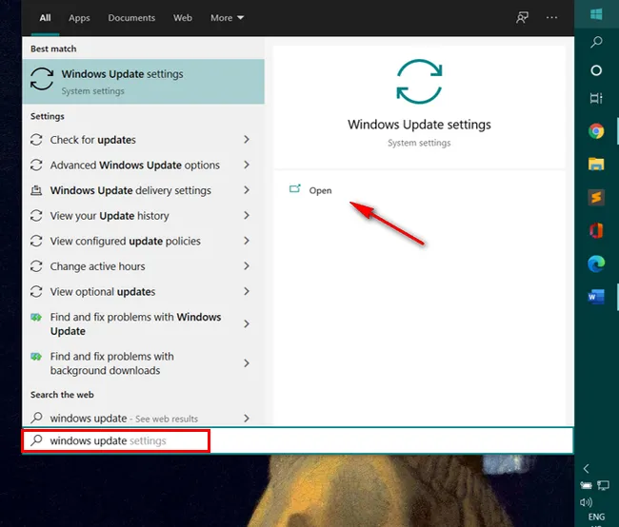Click the feedback person icon in search header
The height and width of the screenshot is (527, 619).
[x=522, y=18]
